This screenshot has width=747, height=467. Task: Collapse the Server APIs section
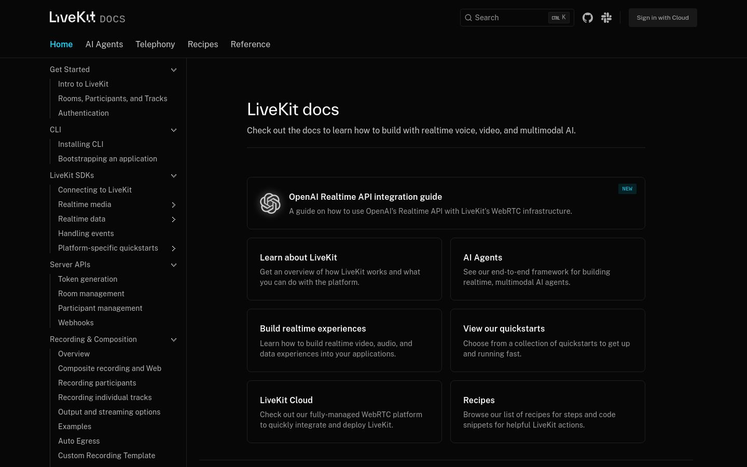tap(174, 265)
